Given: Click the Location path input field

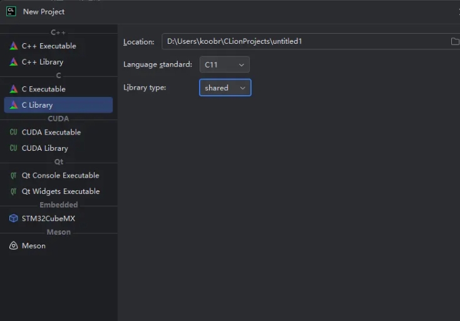Looking at the screenshot, I should coord(304,42).
